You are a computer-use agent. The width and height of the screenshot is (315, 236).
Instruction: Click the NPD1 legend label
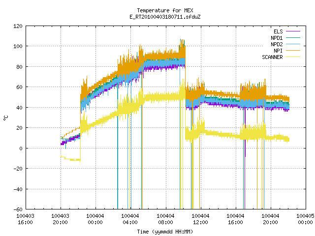pos(277,38)
